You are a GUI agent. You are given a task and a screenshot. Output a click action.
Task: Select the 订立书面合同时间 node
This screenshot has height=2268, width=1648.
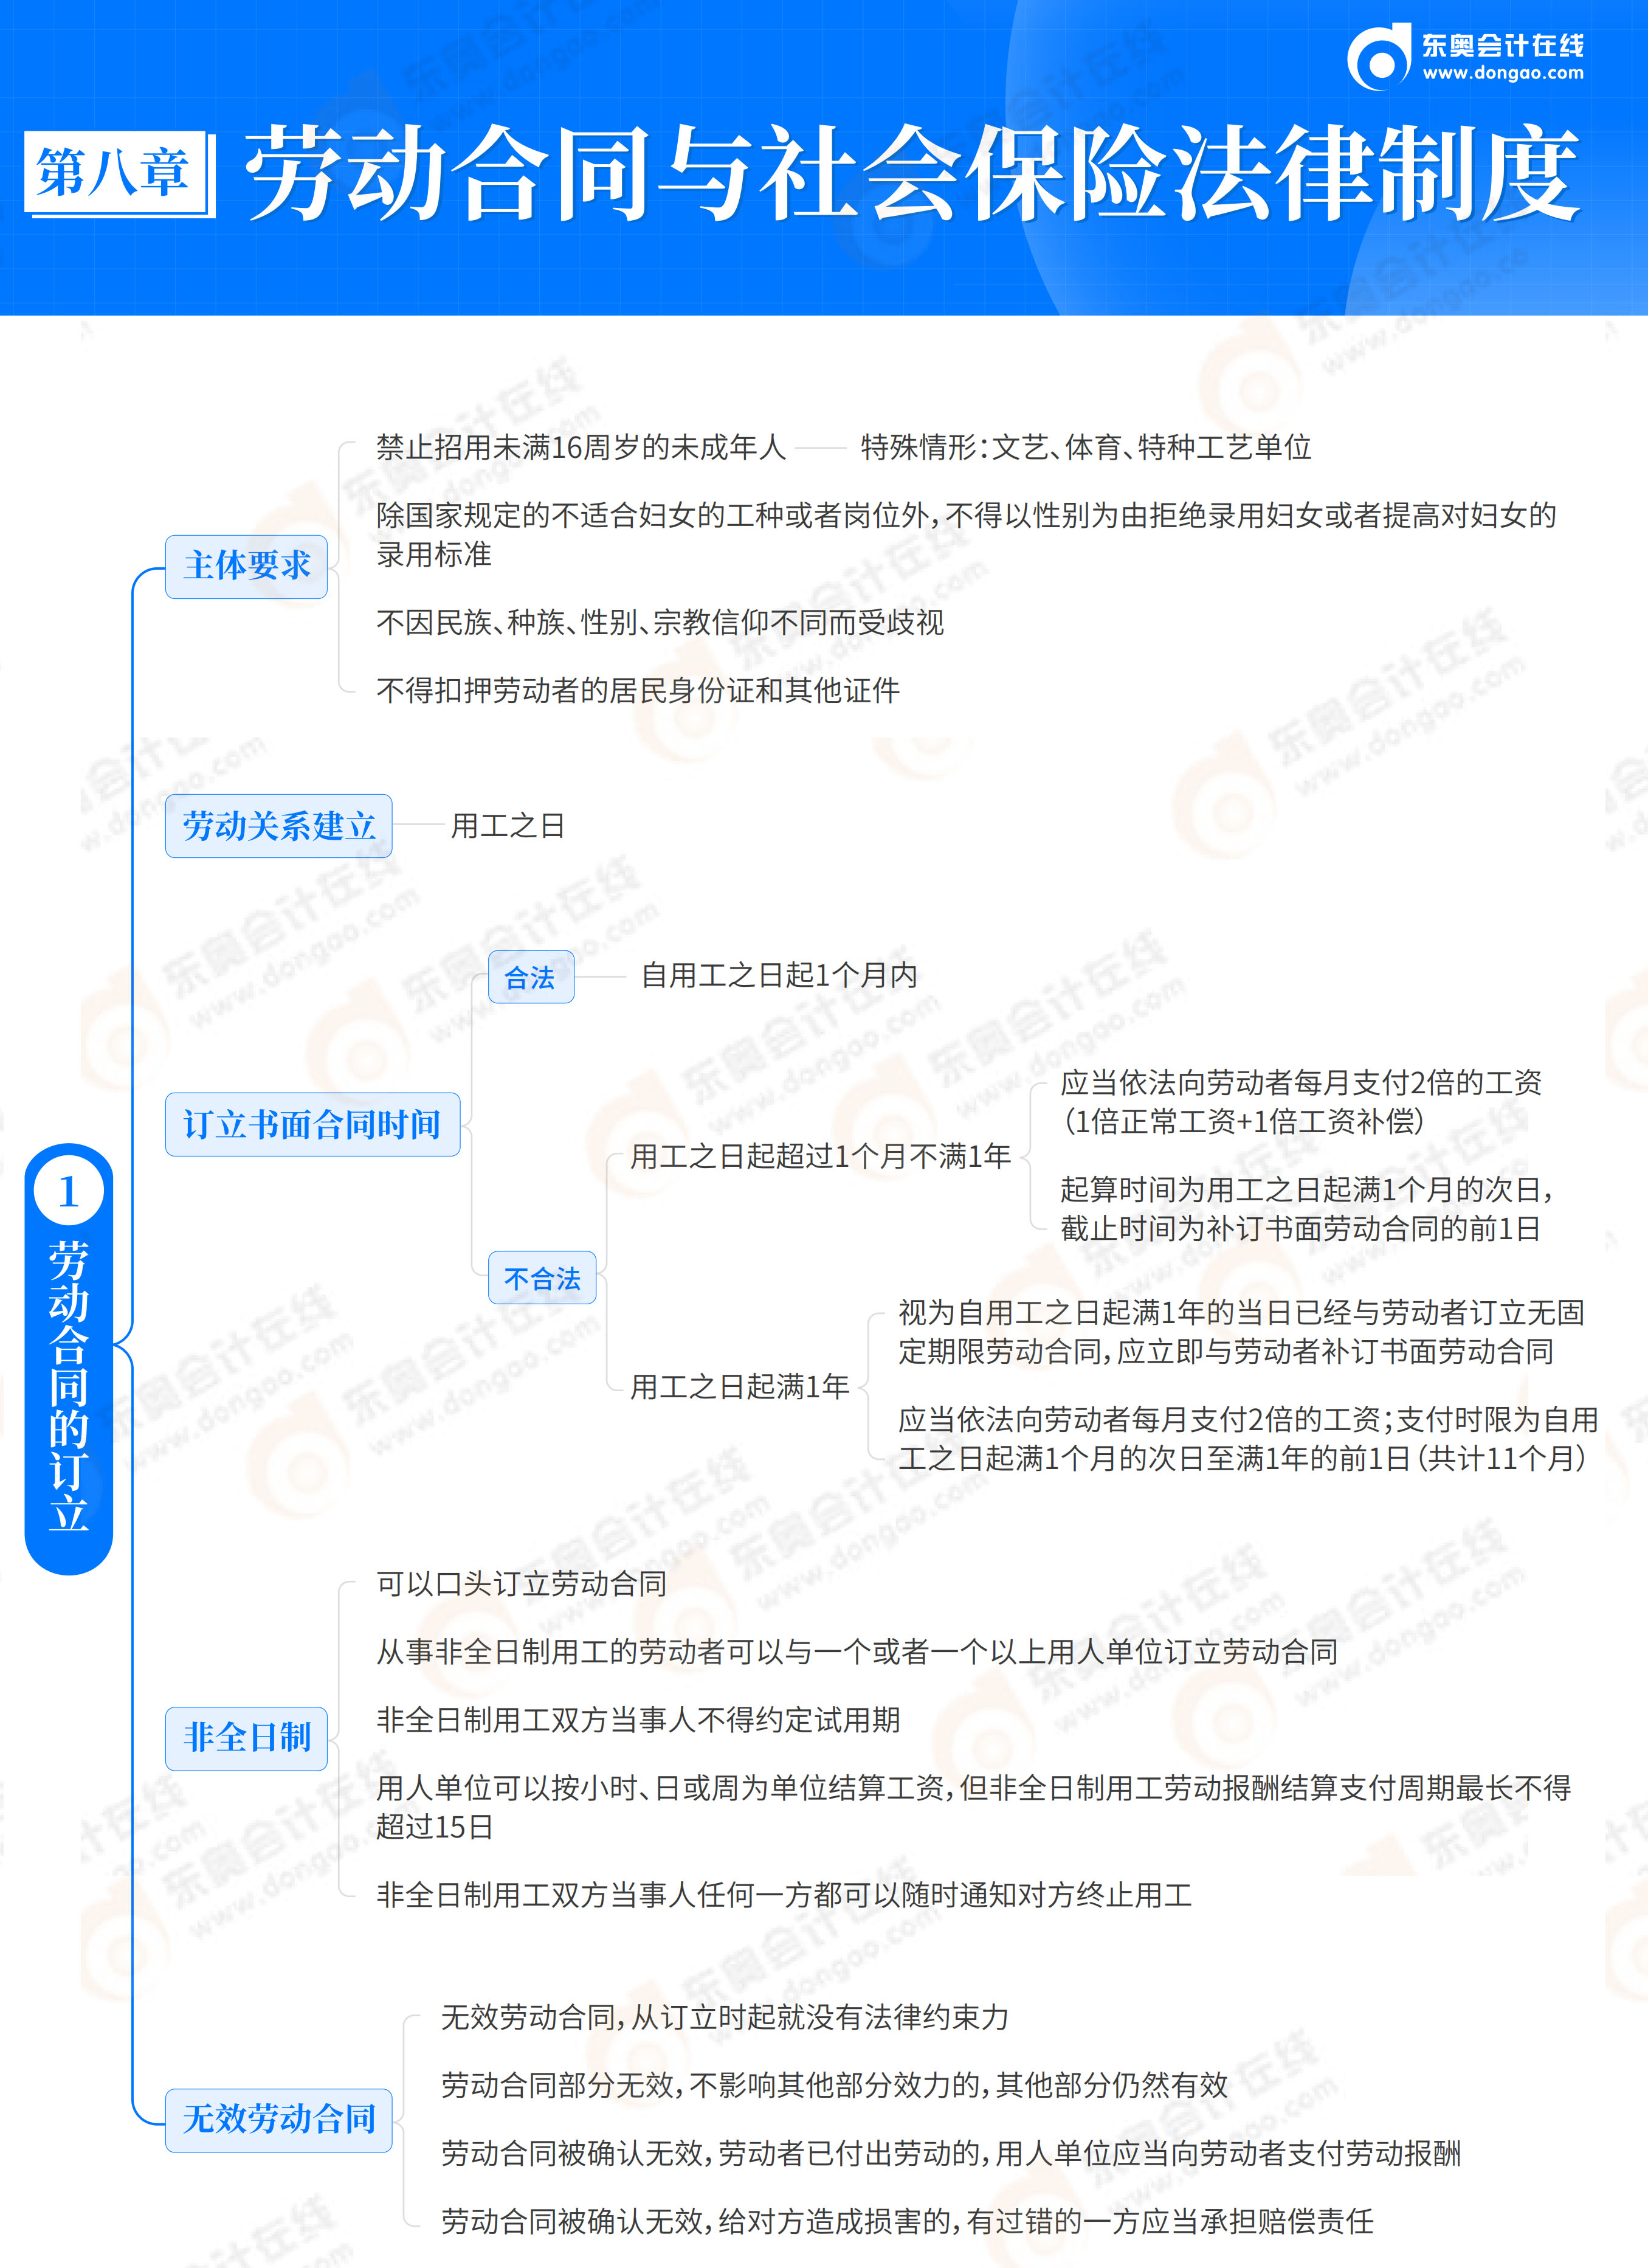tap(312, 1125)
